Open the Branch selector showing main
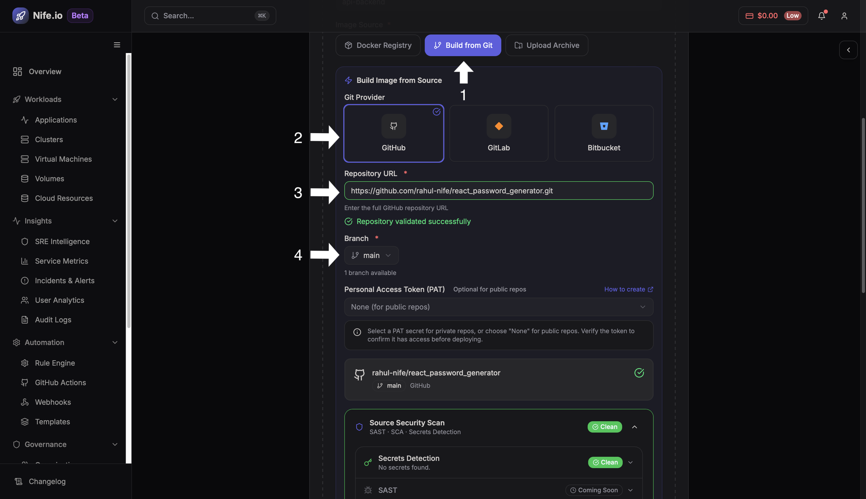 coord(371,255)
